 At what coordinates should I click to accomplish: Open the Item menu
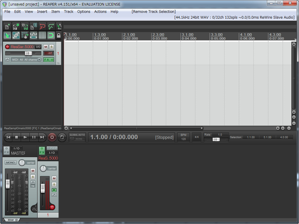(x=55, y=12)
